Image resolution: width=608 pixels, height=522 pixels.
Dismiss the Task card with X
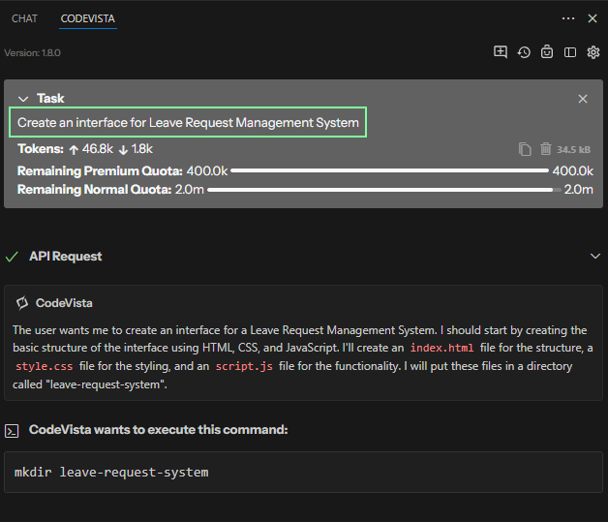point(583,99)
